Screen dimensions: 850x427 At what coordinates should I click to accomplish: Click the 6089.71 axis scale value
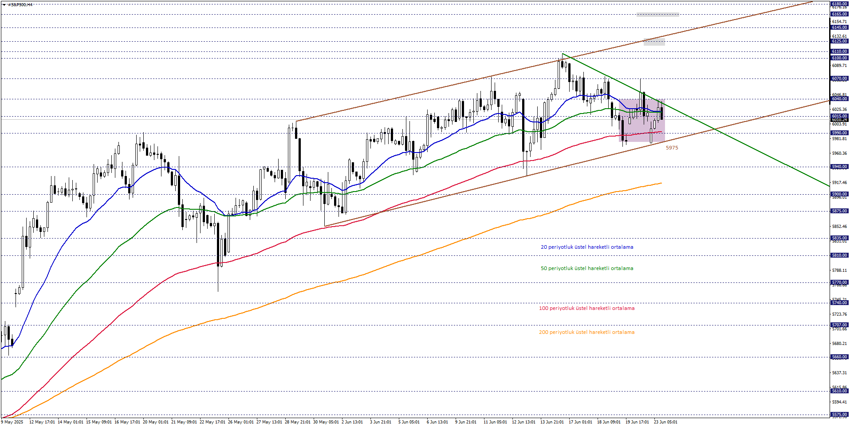[x=839, y=66]
